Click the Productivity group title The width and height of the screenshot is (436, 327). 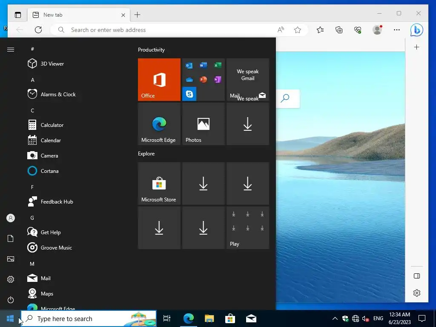click(x=151, y=50)
